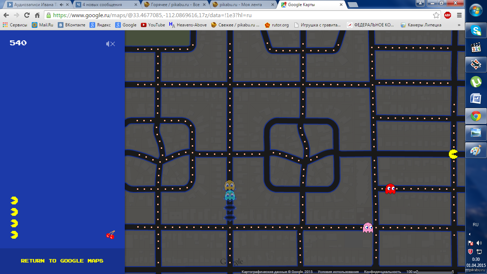
Task: Click the red ghost Blinky
Action: (x=390, y=189)
